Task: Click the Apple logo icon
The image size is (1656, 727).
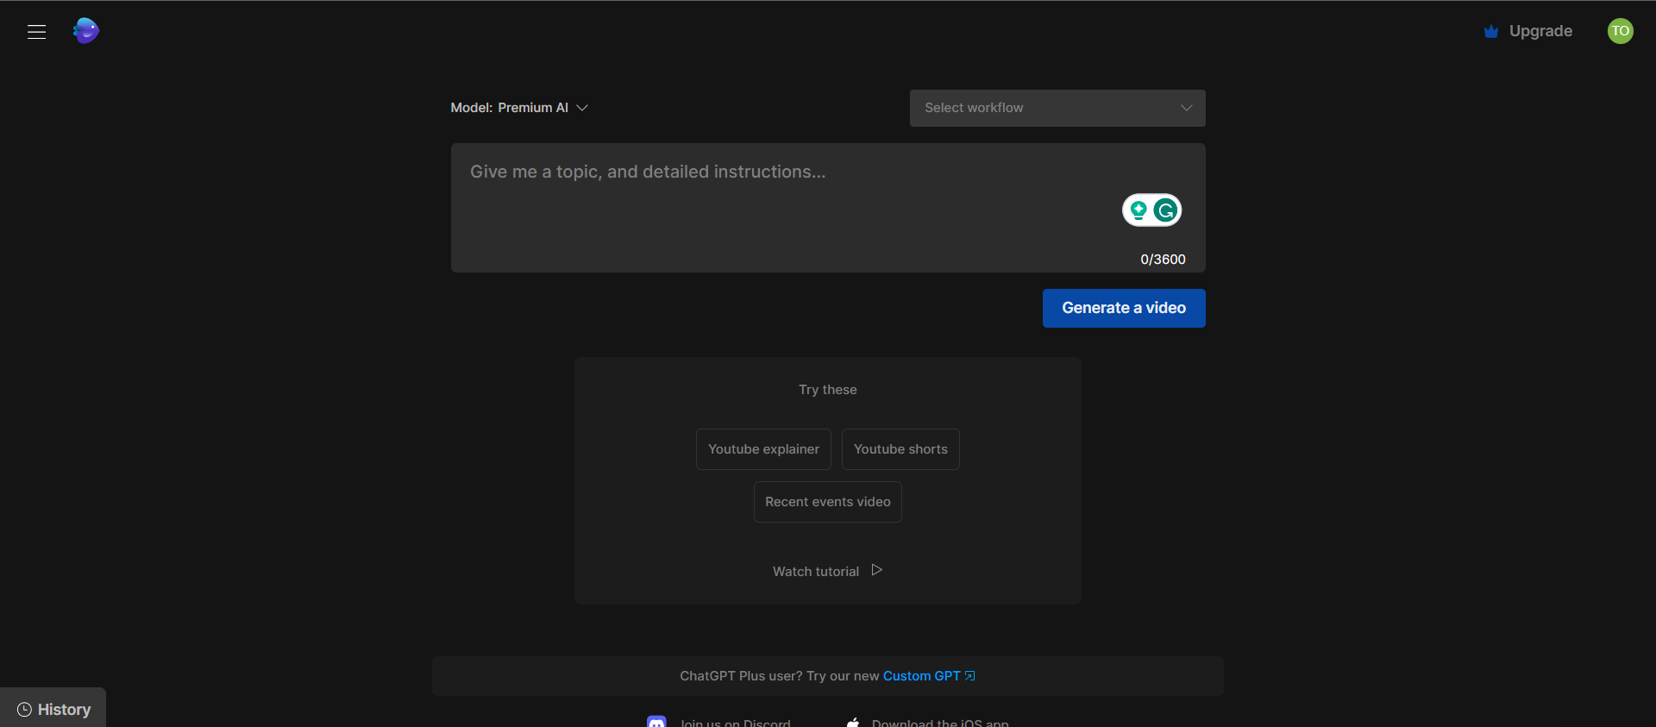Action: pyautogui.click(x=853, y=722)
